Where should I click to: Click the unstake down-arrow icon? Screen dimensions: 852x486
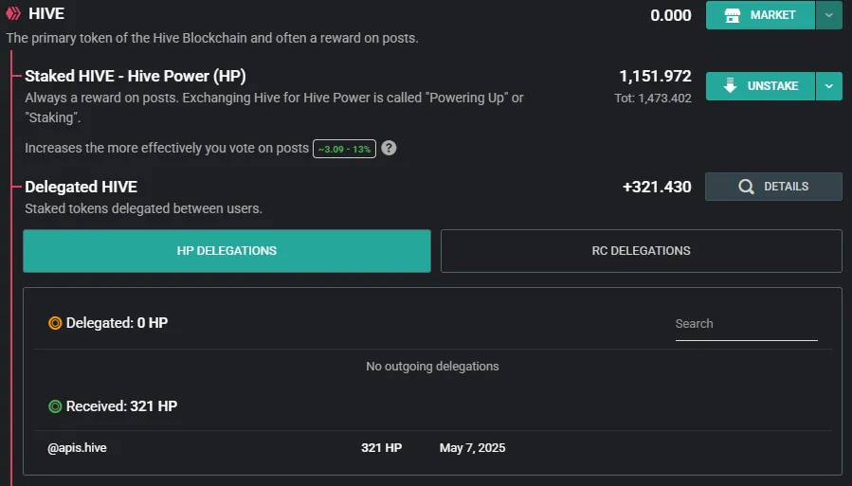731,86
